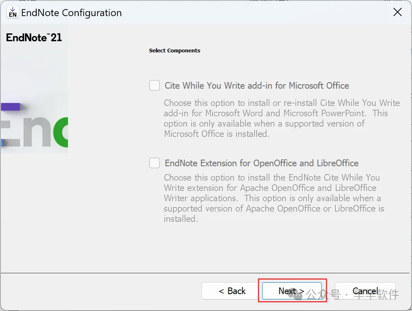Click the "Select Components" heading

point(174,50)
